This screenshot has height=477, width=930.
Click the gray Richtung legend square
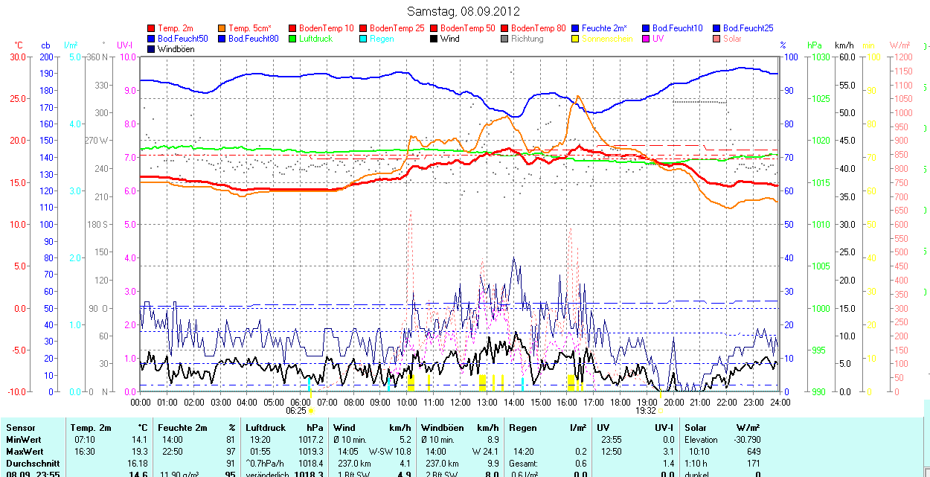[504, 39]
